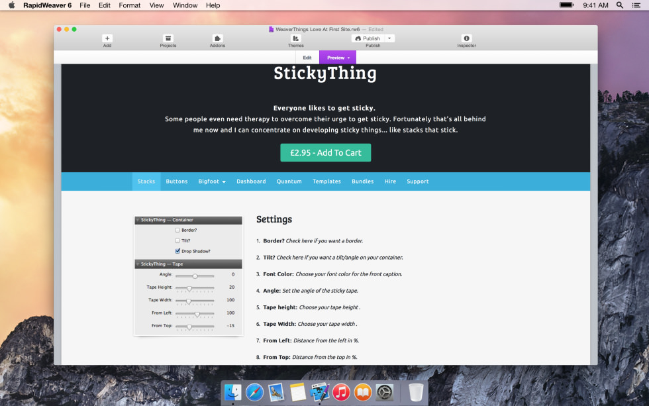Click the Settings heading
Image resolution: width=649 pixels, height=406 pixels.
coord(274,219)
